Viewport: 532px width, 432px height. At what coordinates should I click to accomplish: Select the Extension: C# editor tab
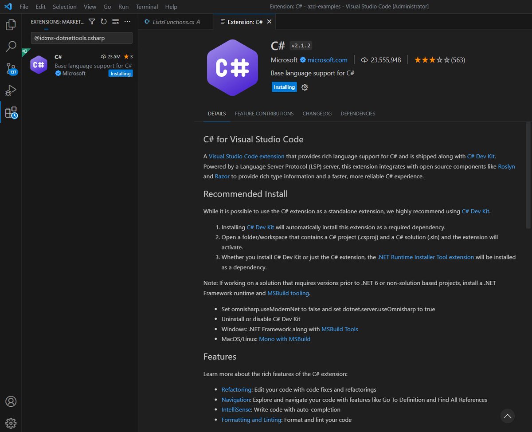coord(245,22)
